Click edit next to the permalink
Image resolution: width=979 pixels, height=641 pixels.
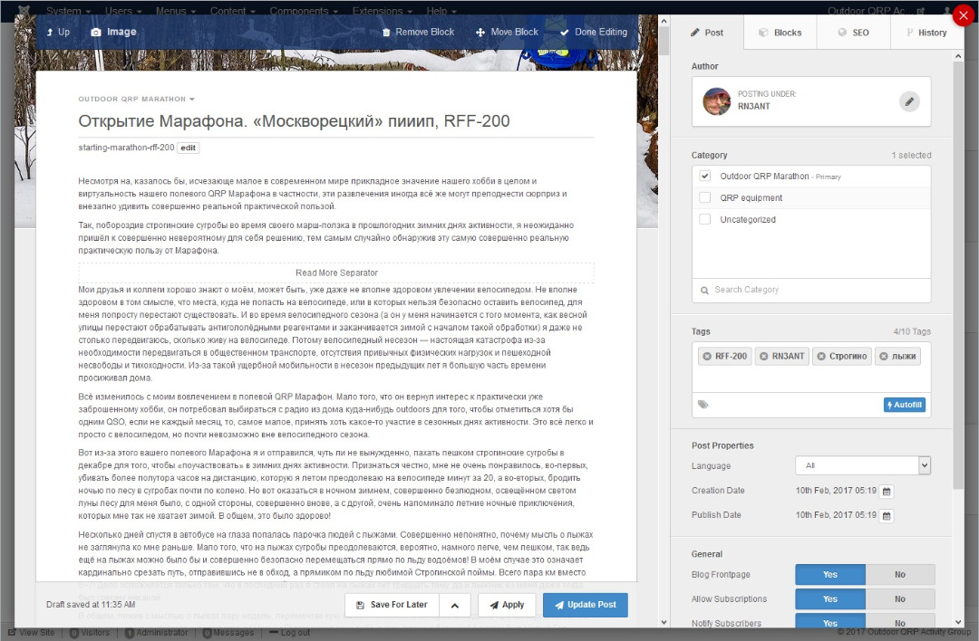(x=188, y=148)
